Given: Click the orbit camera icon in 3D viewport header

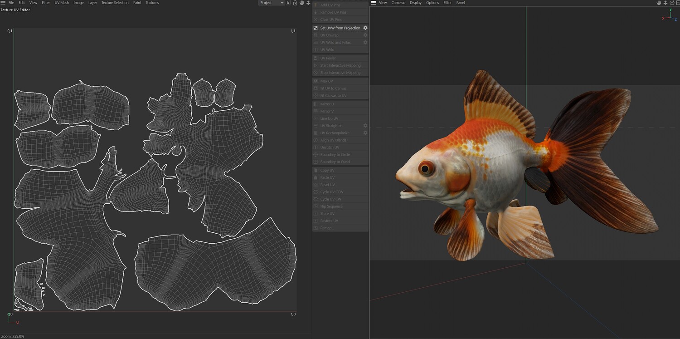Looking at the screenshot, I should [x=672, y=3].
